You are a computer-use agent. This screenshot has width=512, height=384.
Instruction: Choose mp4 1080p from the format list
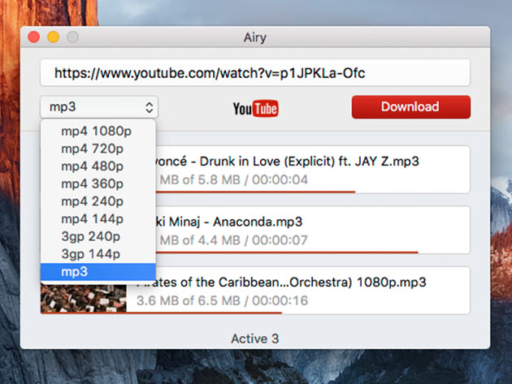[98, 131]
